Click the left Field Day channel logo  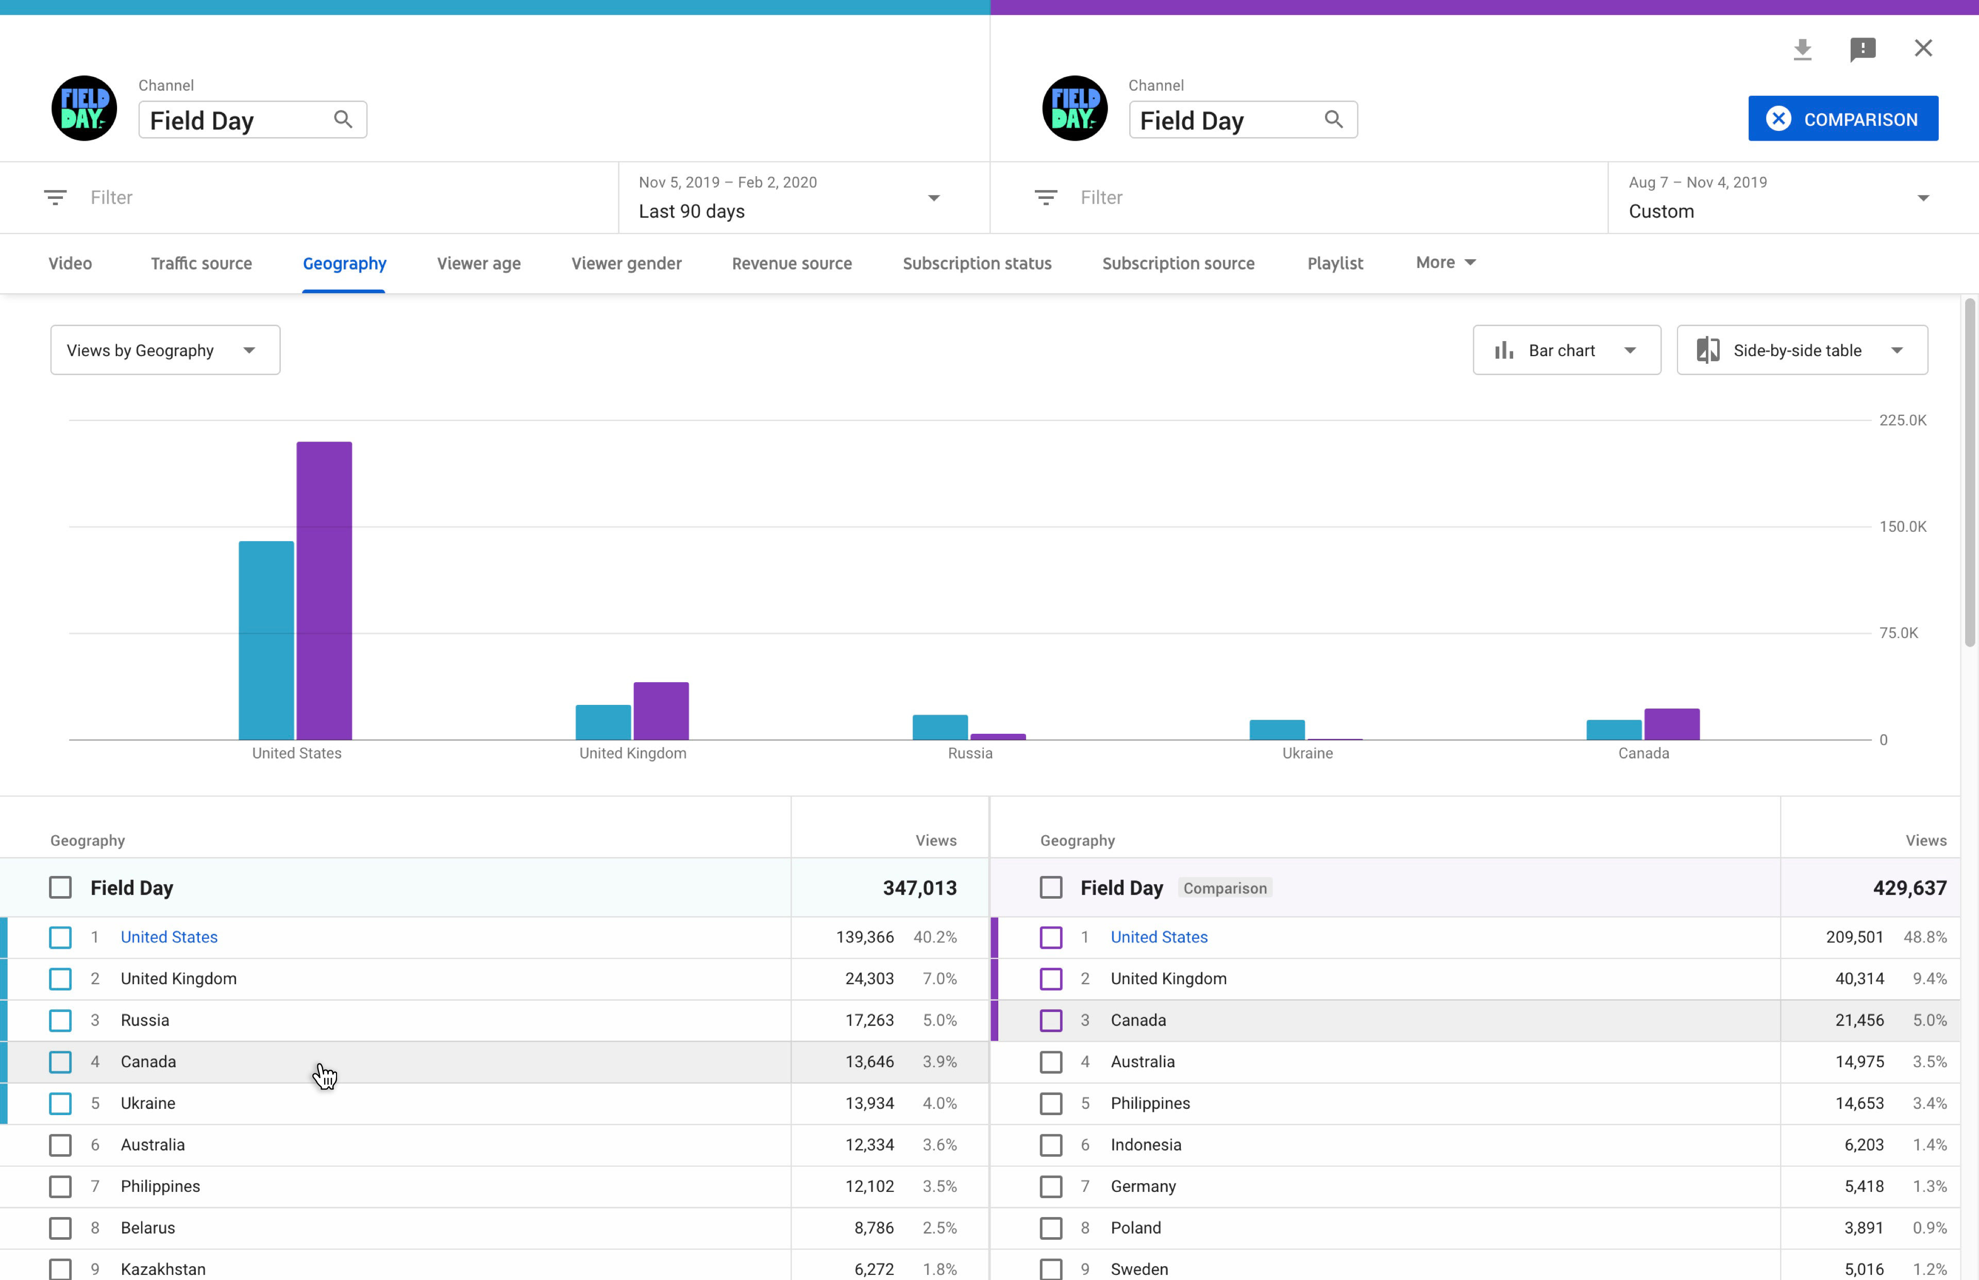coord(84,109)
